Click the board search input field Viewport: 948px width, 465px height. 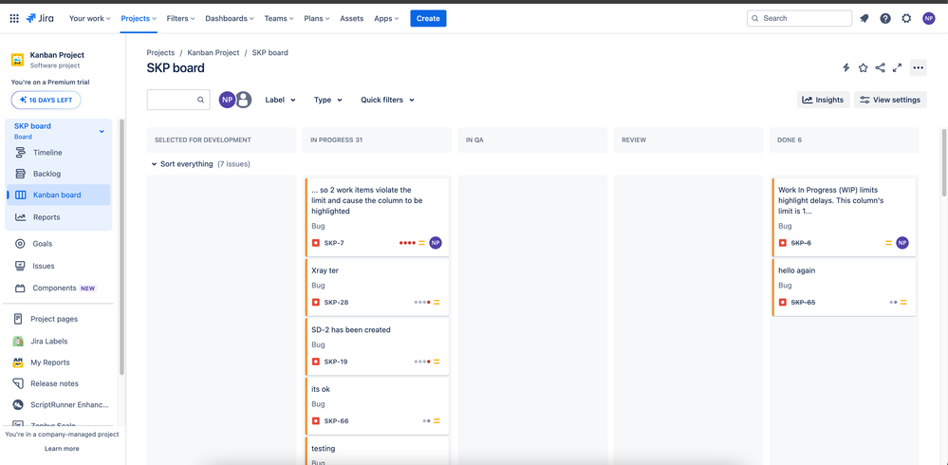(178, 100)
